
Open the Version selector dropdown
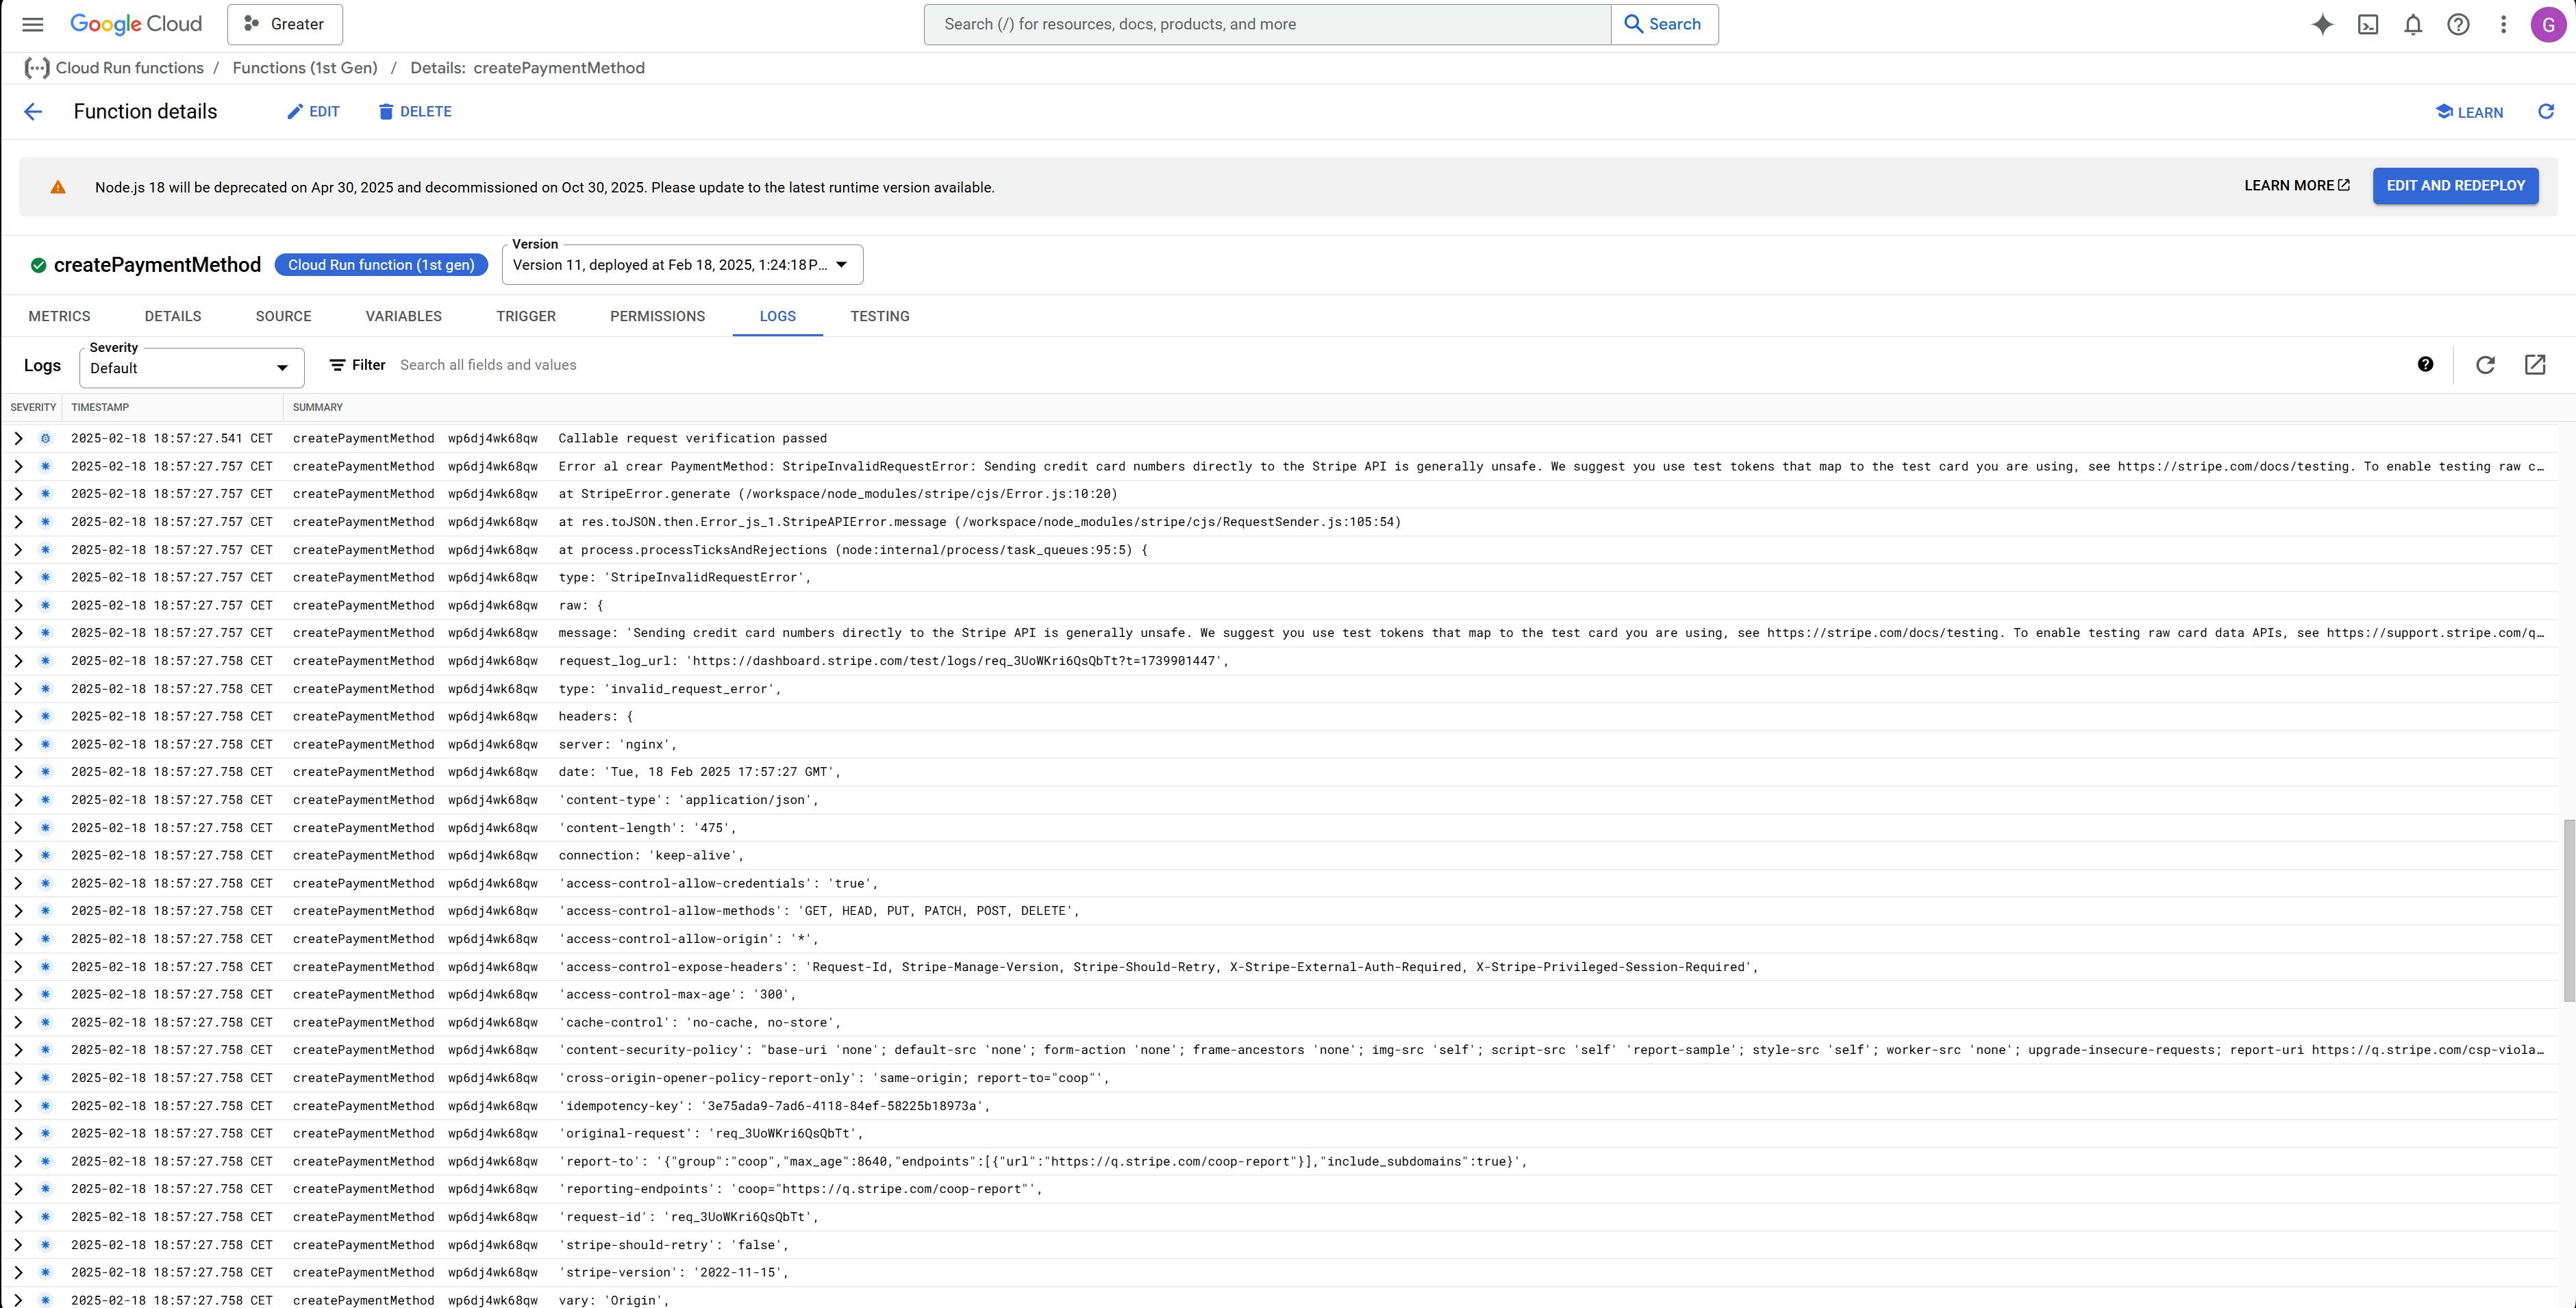click(682, 265)
